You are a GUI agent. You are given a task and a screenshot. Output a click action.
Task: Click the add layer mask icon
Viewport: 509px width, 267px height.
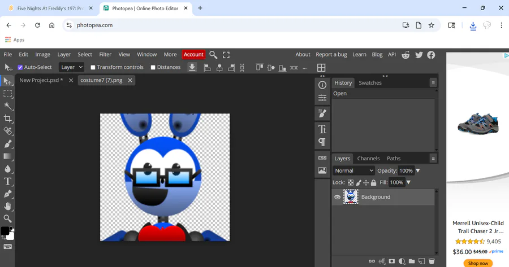click(x=392, y=261)
